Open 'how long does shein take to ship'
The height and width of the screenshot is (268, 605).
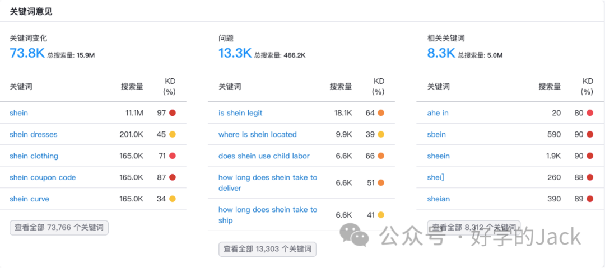tap(268, 215)
